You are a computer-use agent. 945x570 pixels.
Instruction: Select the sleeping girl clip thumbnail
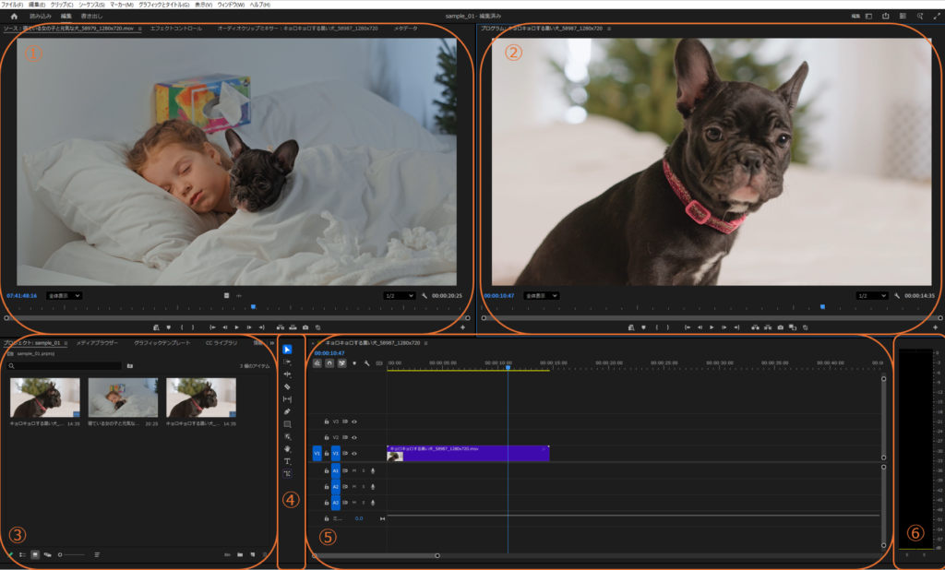(123, 398)
